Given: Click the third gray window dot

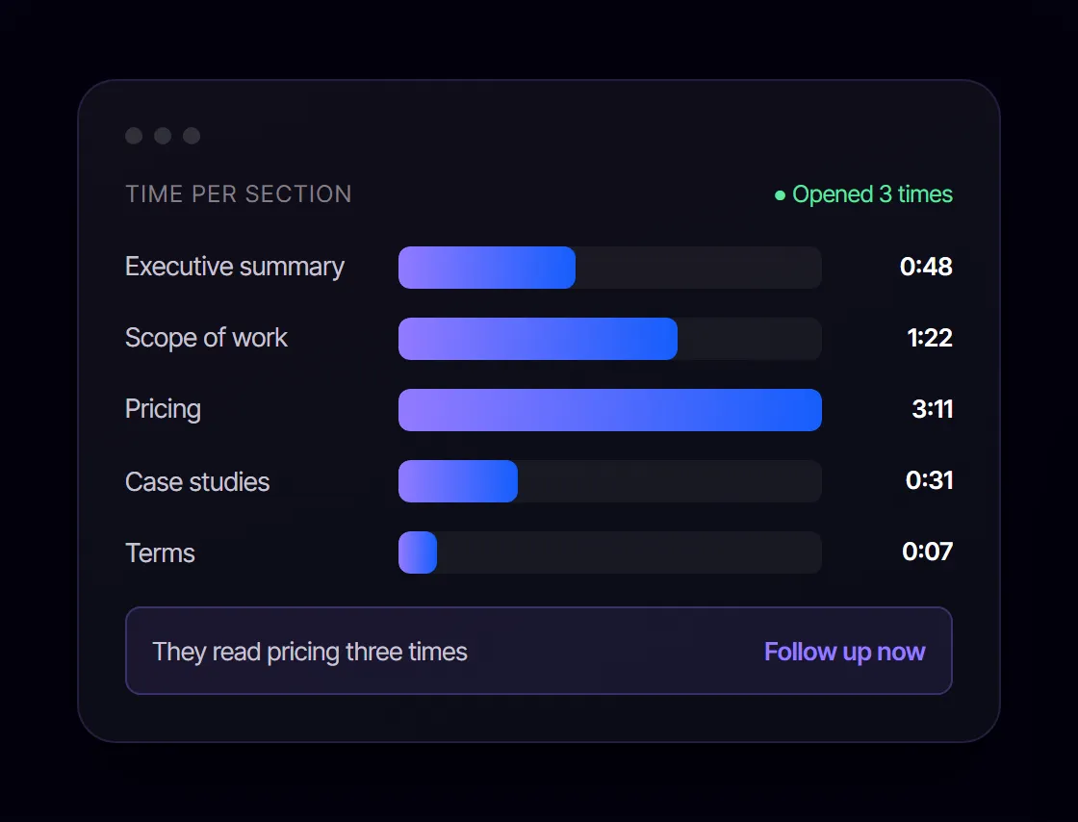Looking at the screenshot, I should (192, 136).
